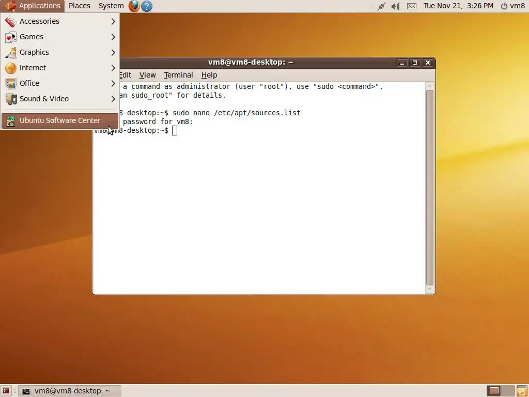The height and width of the screenshot is (397, 529).
Task: Launch Firefox from the top panel
Action: 134,6
